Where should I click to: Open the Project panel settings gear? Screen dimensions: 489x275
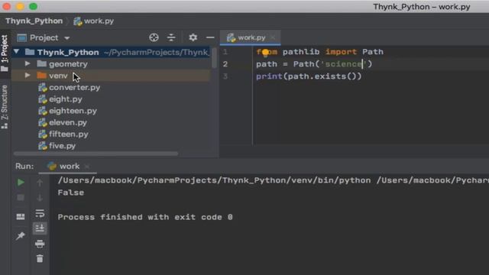tap(193, 37)
